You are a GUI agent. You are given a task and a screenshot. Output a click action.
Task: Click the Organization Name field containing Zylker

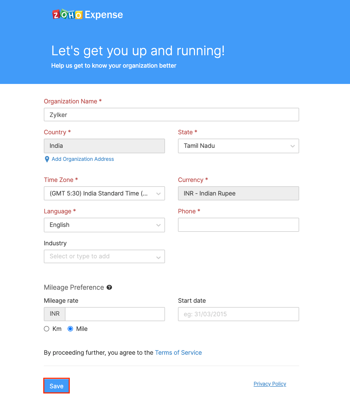pos(171,115)
